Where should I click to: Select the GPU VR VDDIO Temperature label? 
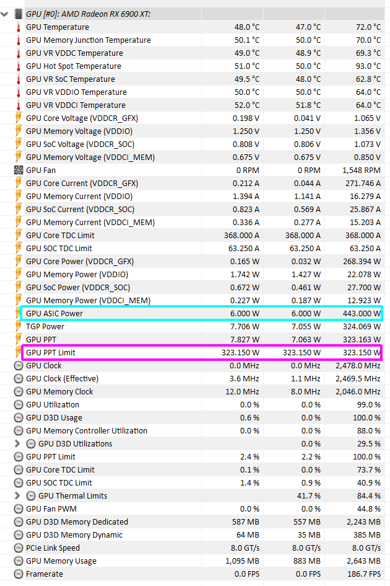(76, 92)
